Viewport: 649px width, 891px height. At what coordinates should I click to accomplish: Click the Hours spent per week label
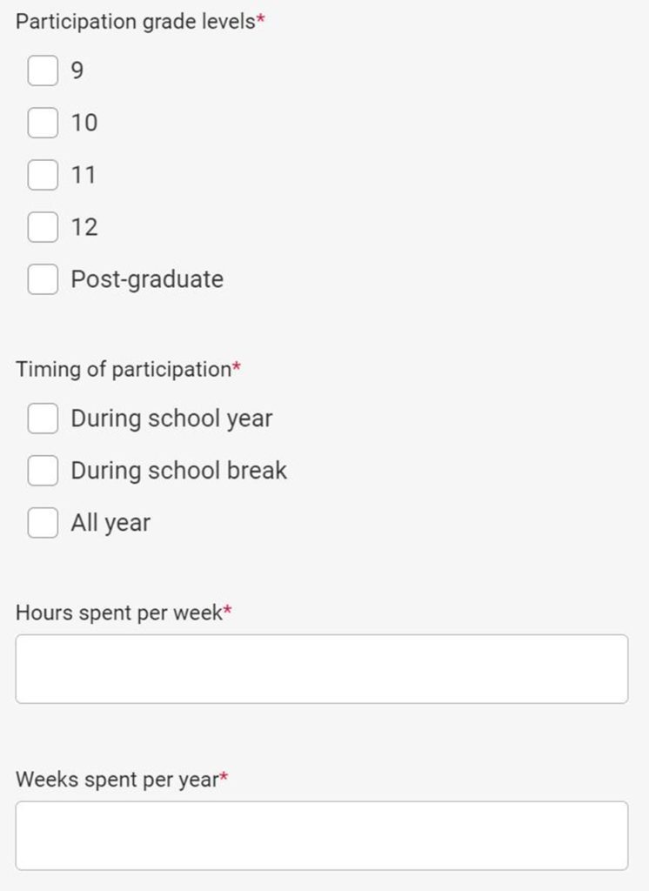point(119,613)
